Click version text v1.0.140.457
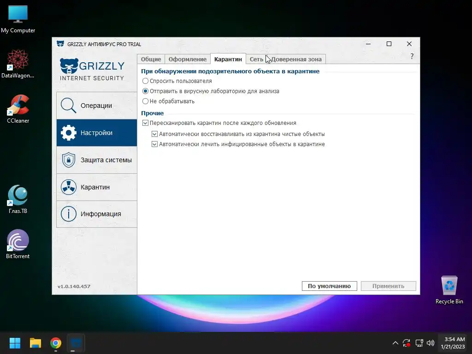Image resolution: width=472 pixels, height=354 pixels. click(74, 286)
